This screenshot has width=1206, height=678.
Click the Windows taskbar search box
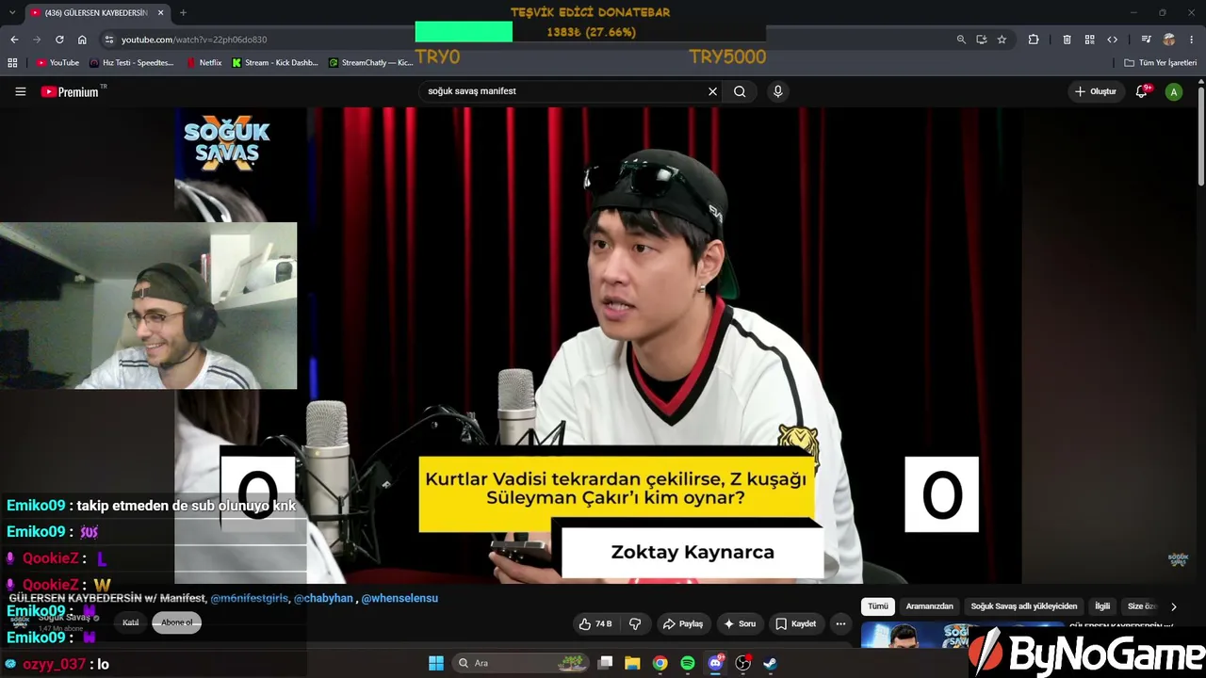point(520,663)
